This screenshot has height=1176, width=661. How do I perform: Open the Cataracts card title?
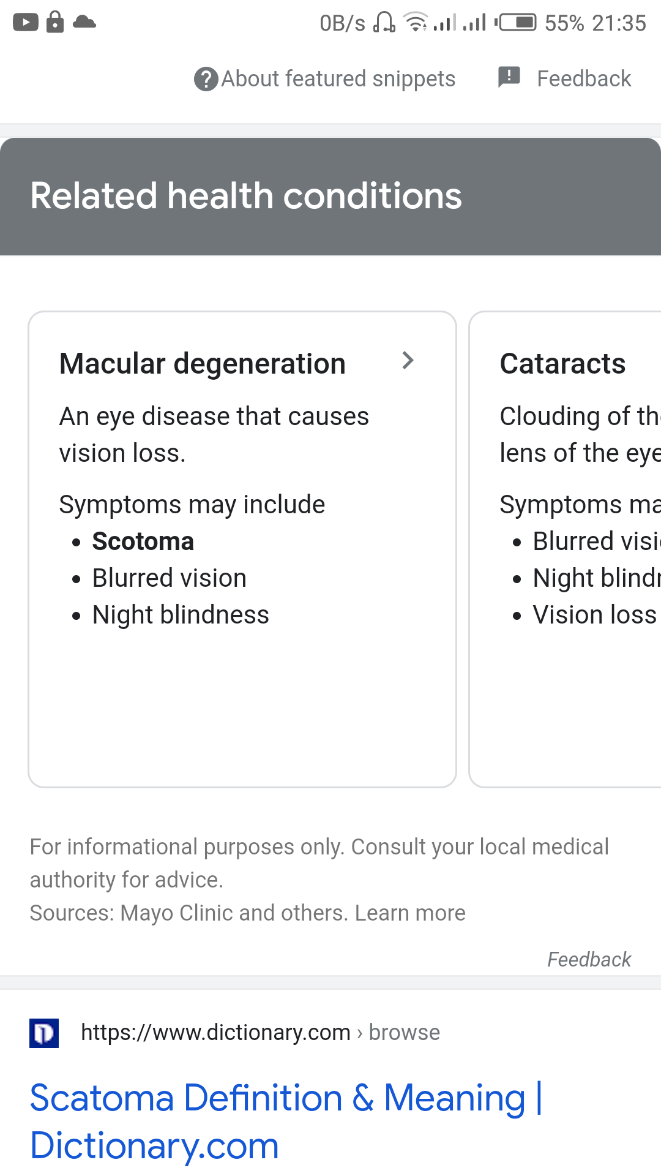pos(562,364)
